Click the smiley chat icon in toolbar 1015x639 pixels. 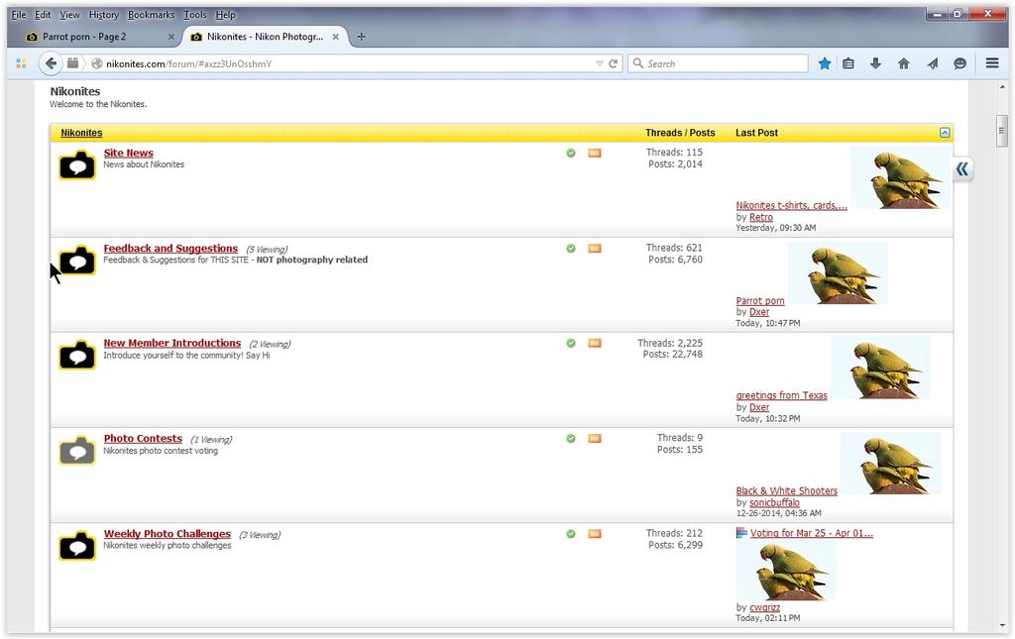pyautogui.click(x=959, y=63)
